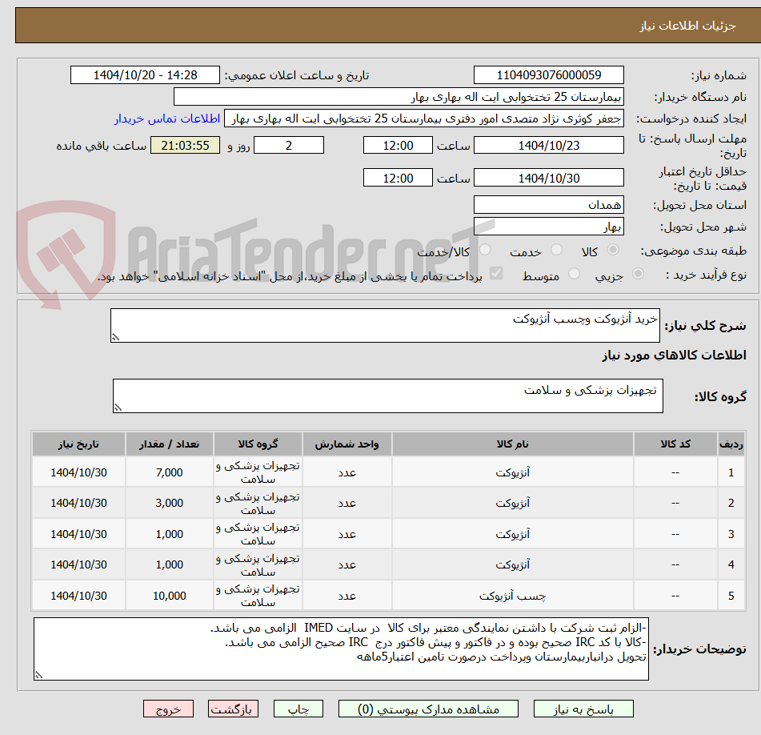Click the buyer name field بیمارستان 25 تختخوابی
Image resolution: width=761 pixels, height=735 pixels.
click(399, 97)
